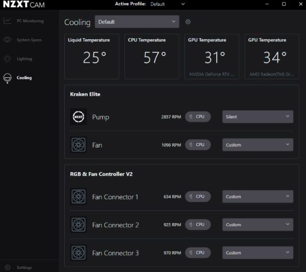Click the Fan Connector 3 label
Viewport: 306px width, 272px height.
[x=116, y=253]
